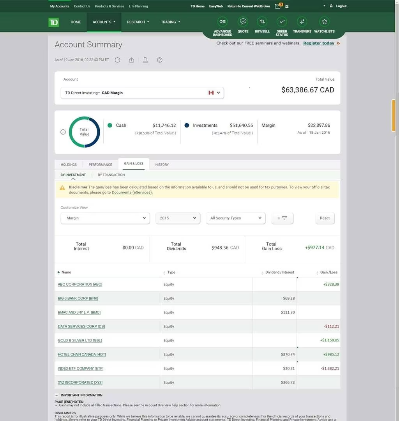Select the By Transaction sub-tab
The image size is (399, 421).
pos(111,175)
